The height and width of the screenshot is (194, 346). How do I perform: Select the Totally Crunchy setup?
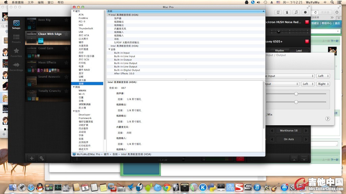point(48,95)
